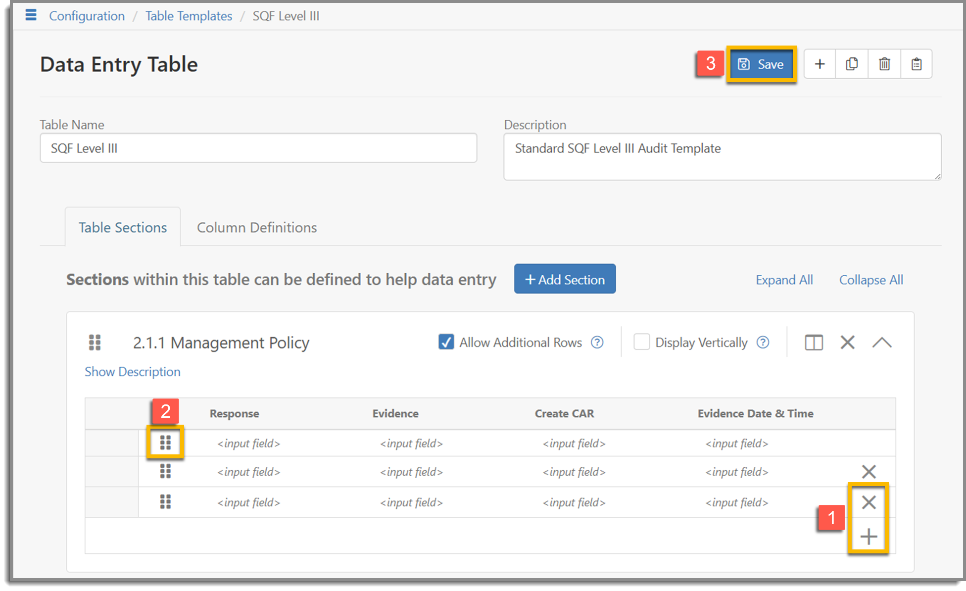Viewport: 966px width, 591px height.
Task: Click the Evidence column header
Action: click(x=395, y=413)
